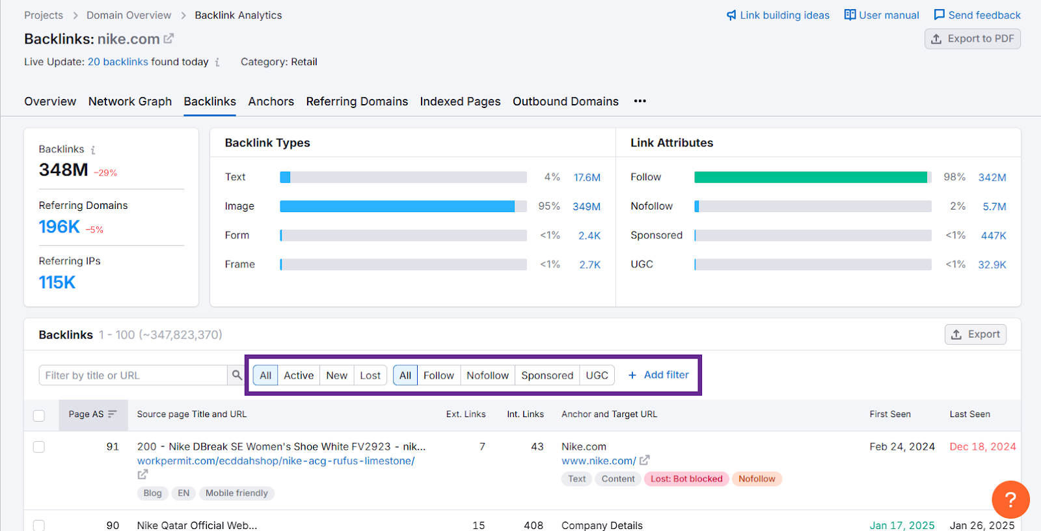Click Add filter

pyautogui.click(x=658, y=375)
